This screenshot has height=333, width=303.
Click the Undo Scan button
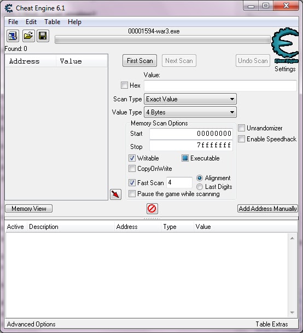coord(253,61)
